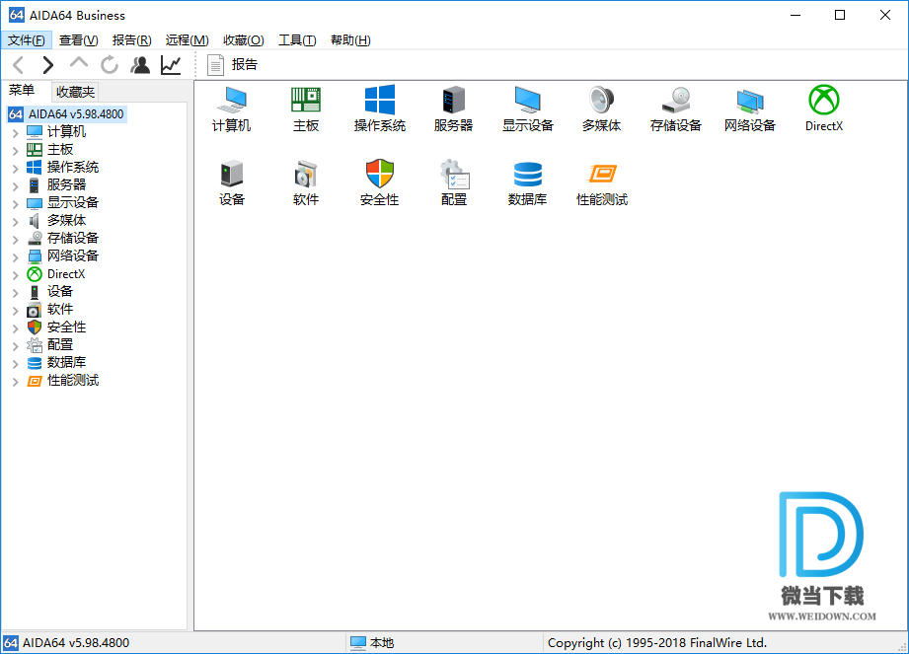Click the refresh toolbar icon
Screen dimensions: 909x654
[x=109, y=65]
